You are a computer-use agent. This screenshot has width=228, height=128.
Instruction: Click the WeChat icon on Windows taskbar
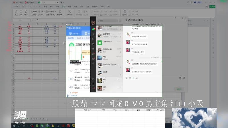pyautogui.click(x=42, y=125)
